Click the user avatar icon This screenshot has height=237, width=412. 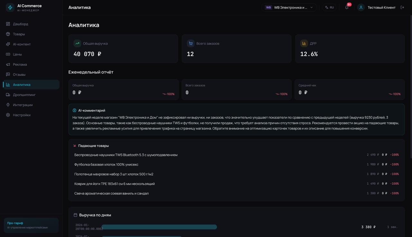(361, 7)
